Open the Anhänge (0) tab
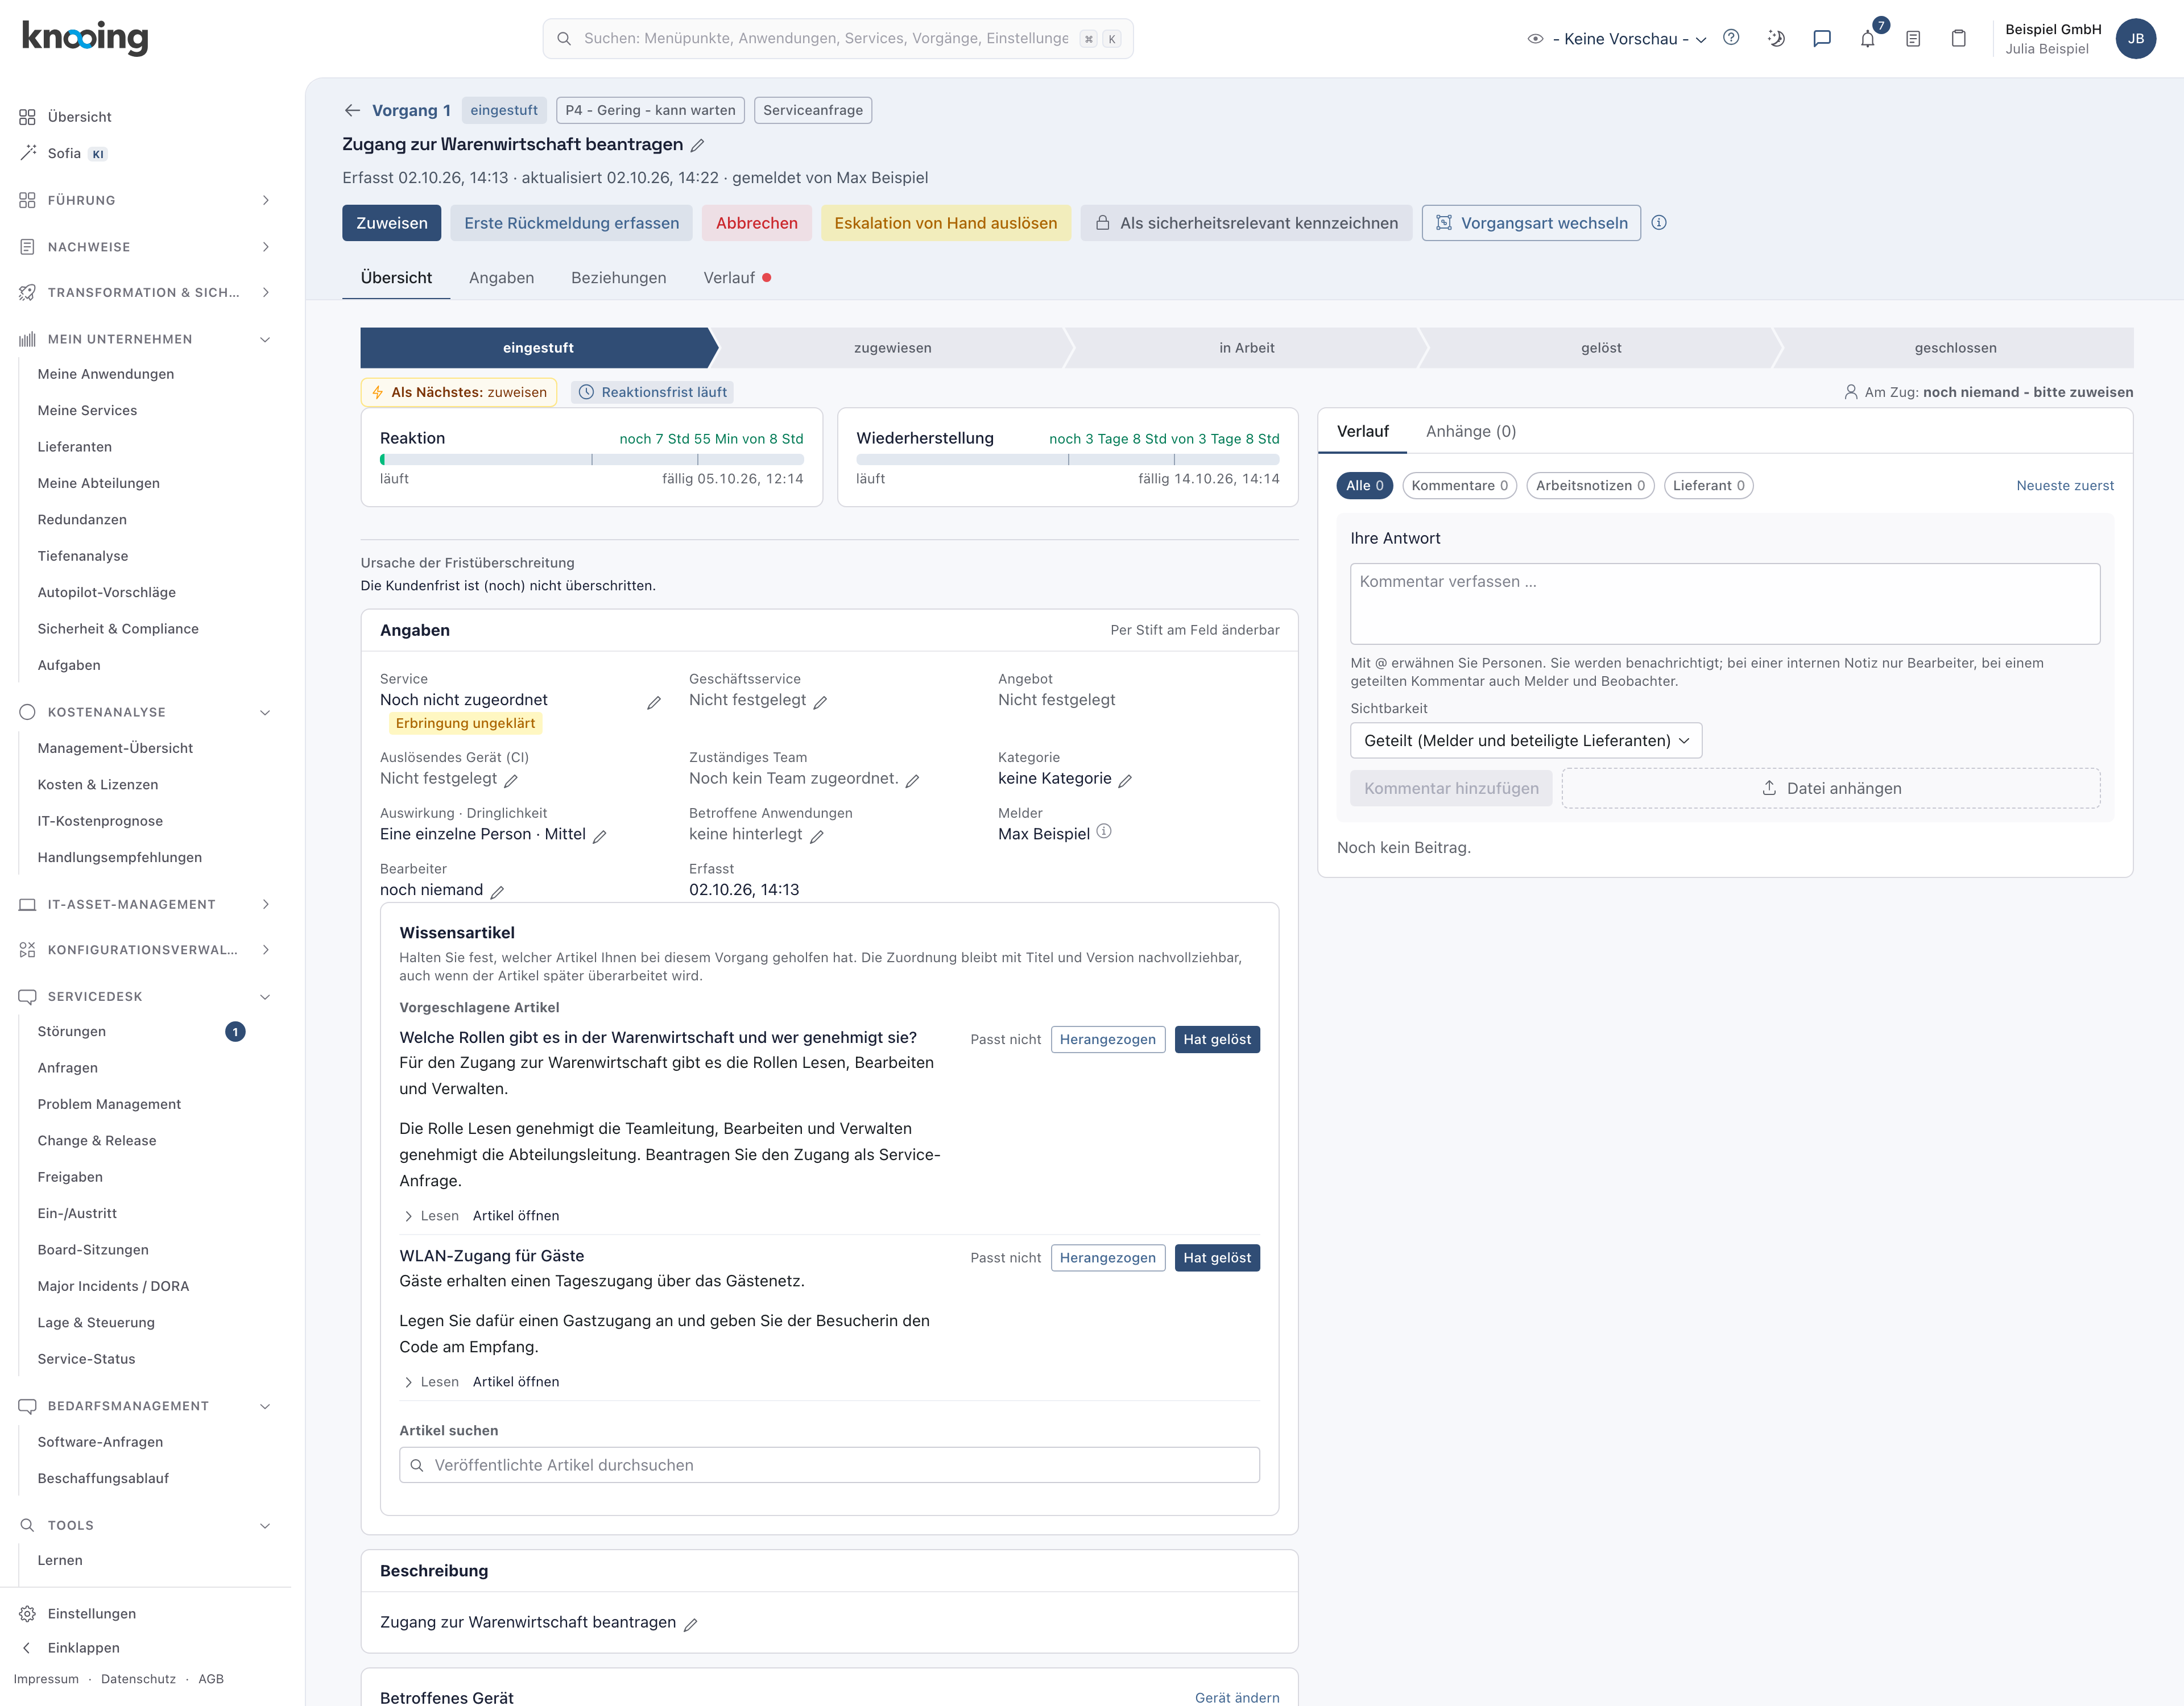The width and height of the screenshot is (2184, 1706). coord(1471,431)
